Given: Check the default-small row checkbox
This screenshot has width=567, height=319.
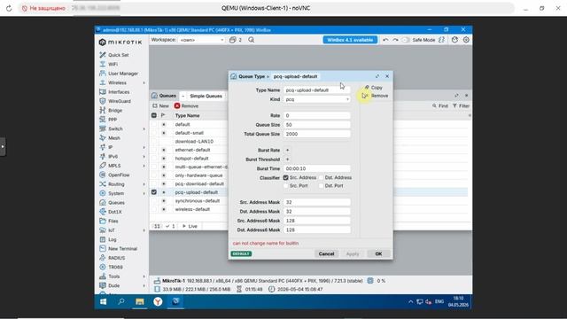Looking at the screenshot, I should pos(154,133).
